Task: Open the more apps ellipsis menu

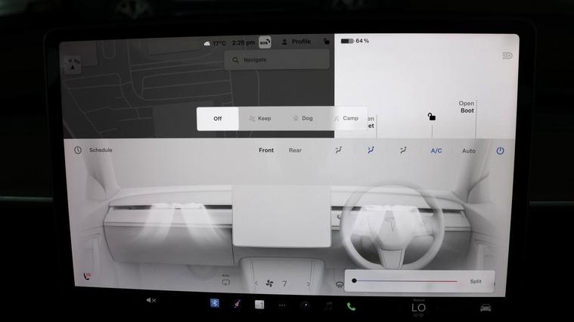Action: 282,305
